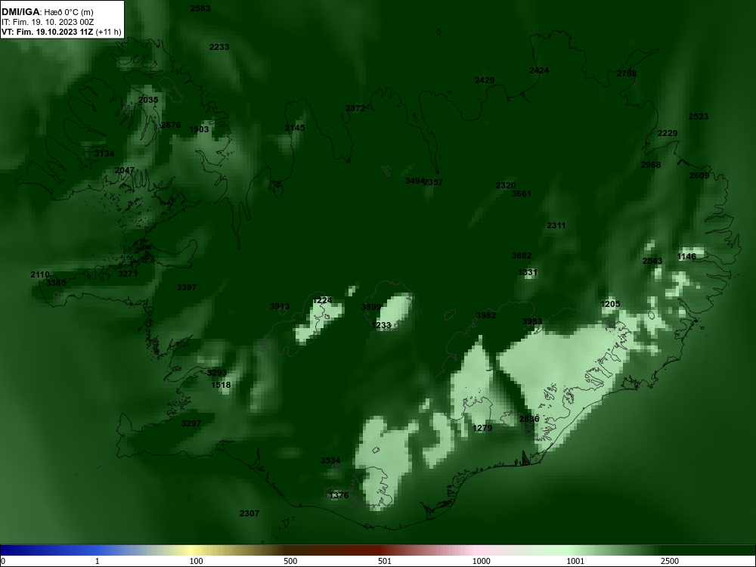Click the map value 2372
756x567 pixels.
click(x=355, y=108)
